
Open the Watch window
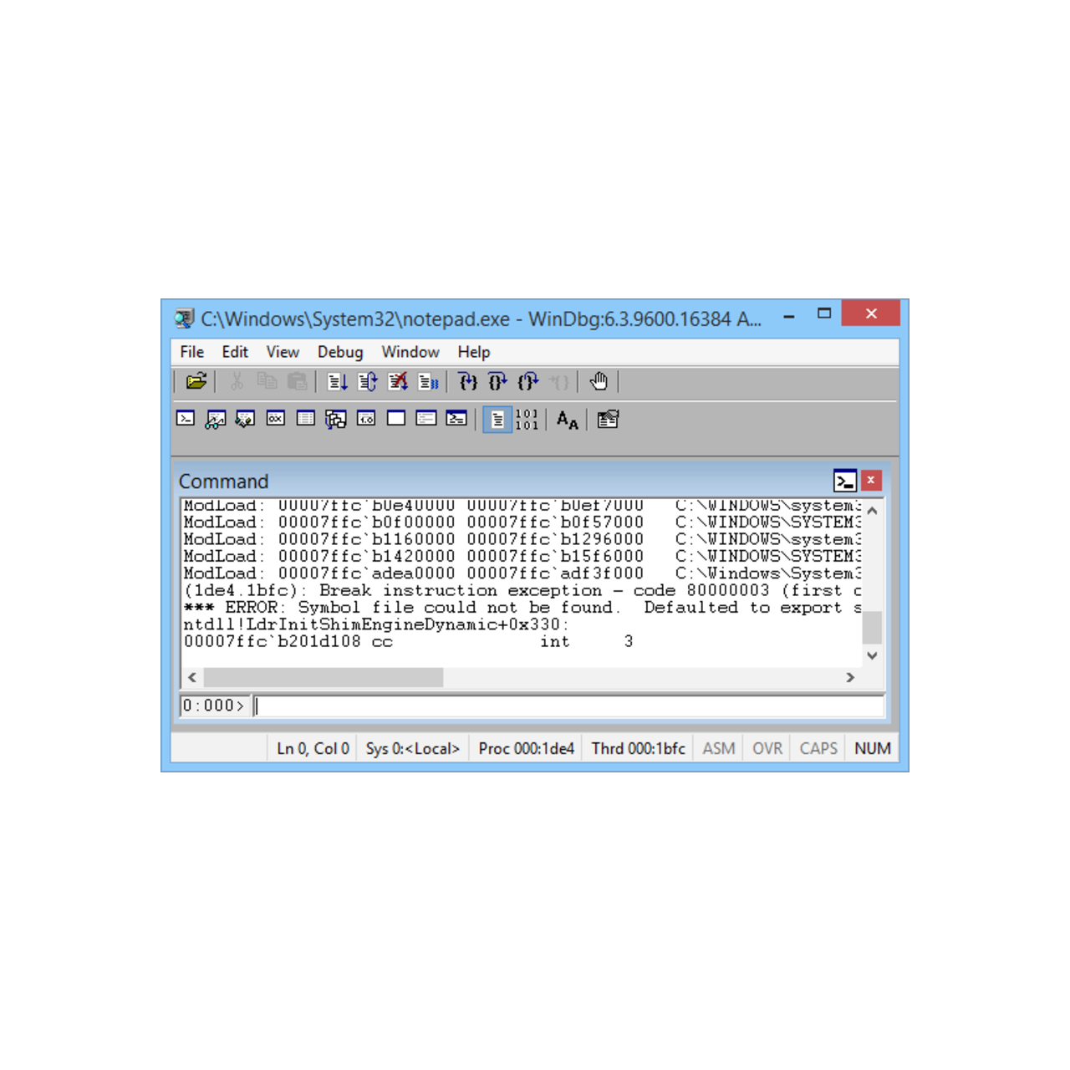click(x=216, y=418)
